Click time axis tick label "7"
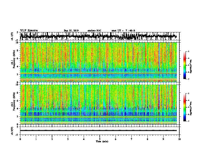202x156 pixels. (132, 139)
